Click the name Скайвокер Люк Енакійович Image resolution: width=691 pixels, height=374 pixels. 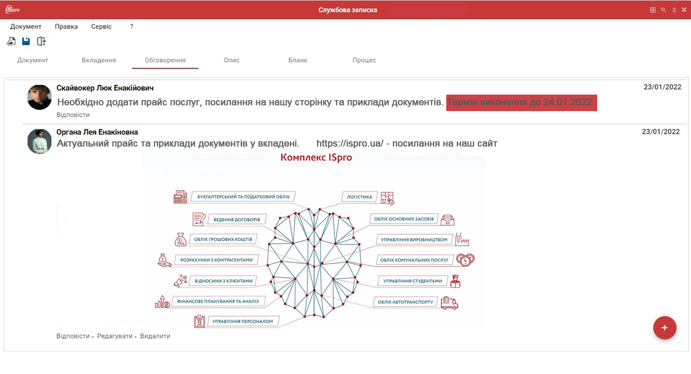[105, 88]
